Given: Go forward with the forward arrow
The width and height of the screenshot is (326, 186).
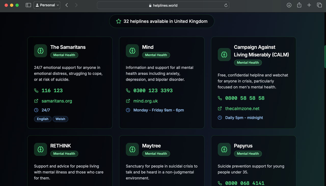Looking at the screenshot, I should coord(76,5).
